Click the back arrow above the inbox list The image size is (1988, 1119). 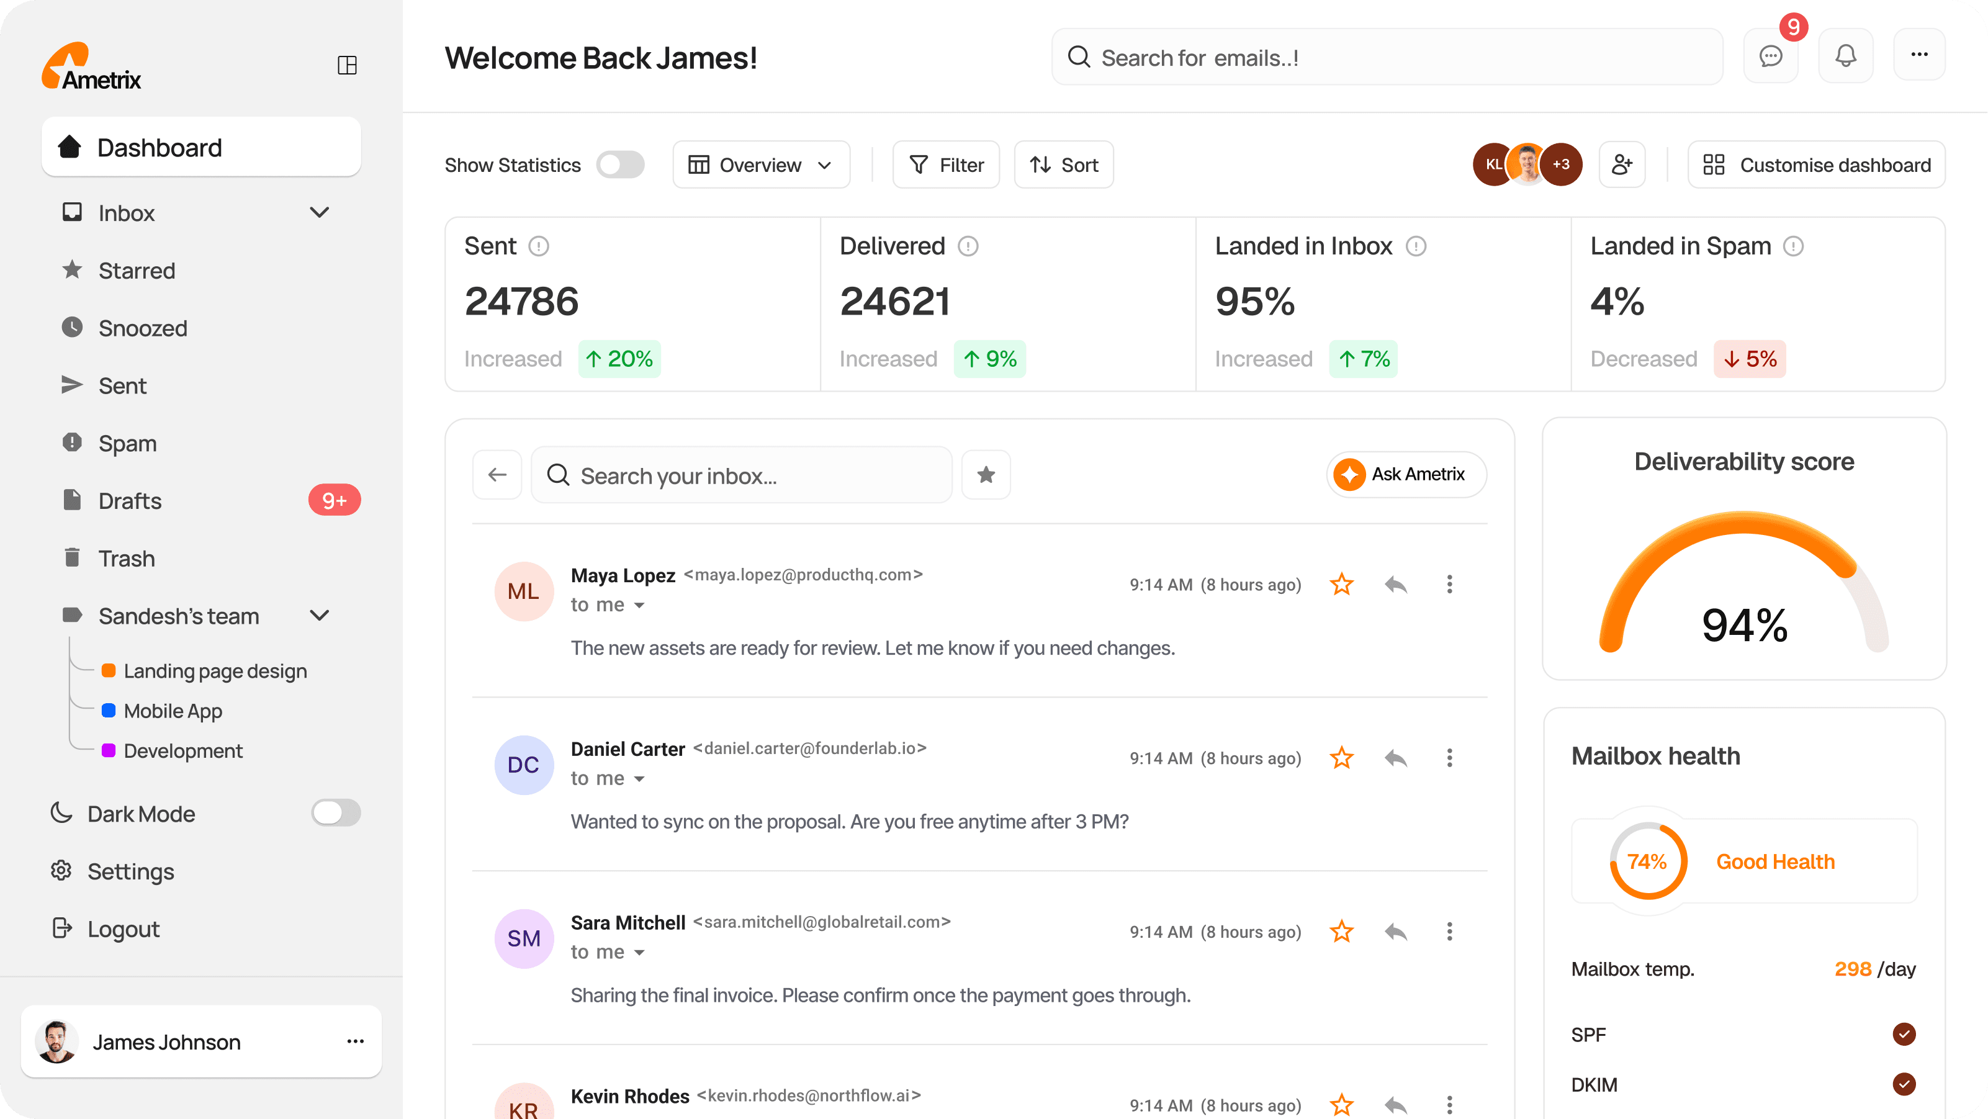[x=497, y=474]
